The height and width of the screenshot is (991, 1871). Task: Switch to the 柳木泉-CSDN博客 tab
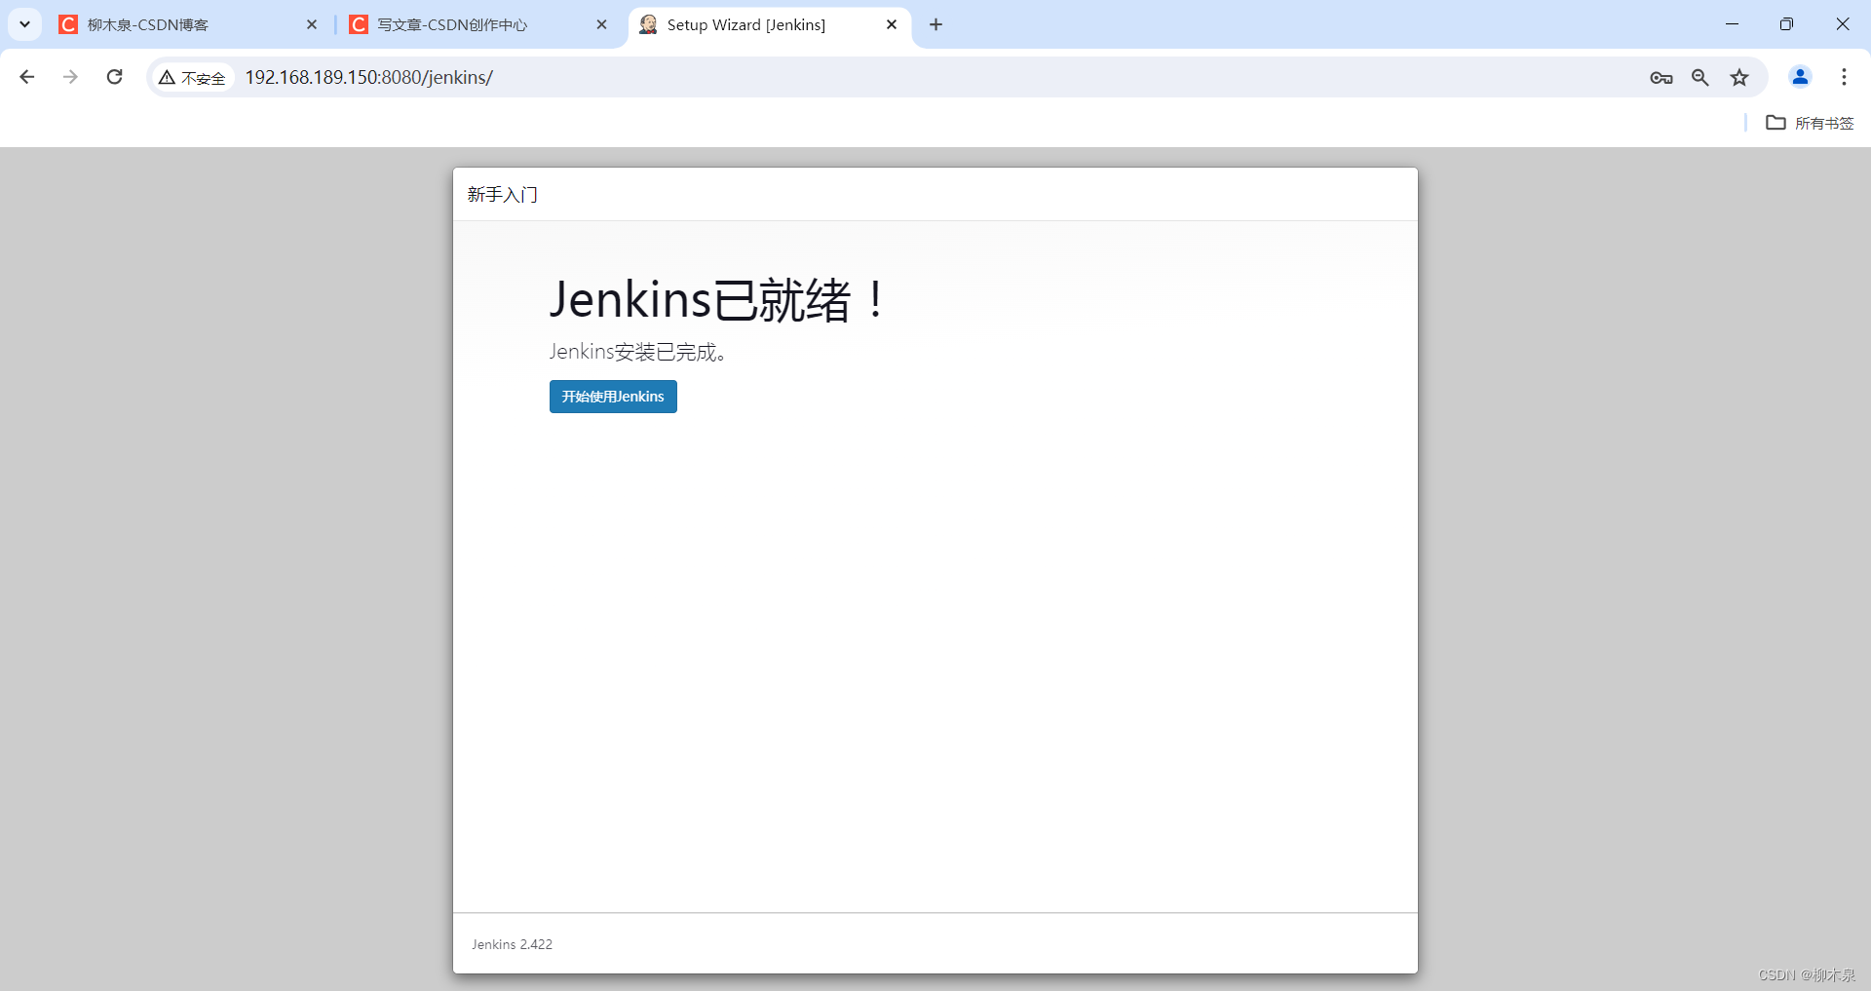point(189,24)
